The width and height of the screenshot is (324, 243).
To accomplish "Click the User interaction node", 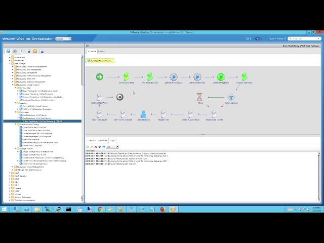I will pyautogui.click(x=143, y=114).
